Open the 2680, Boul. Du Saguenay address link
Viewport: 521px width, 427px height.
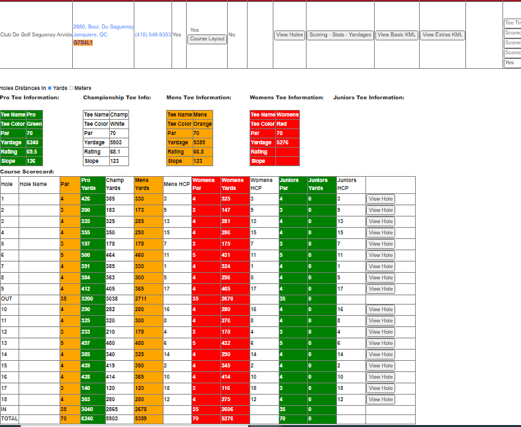[103, 26]
